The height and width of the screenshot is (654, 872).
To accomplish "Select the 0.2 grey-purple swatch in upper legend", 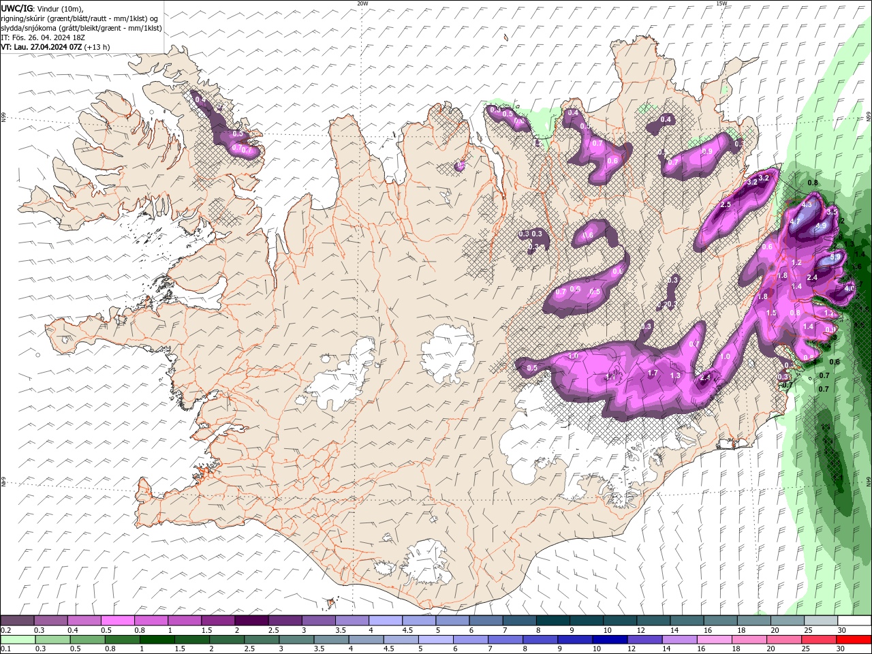I will pos(18,621).
